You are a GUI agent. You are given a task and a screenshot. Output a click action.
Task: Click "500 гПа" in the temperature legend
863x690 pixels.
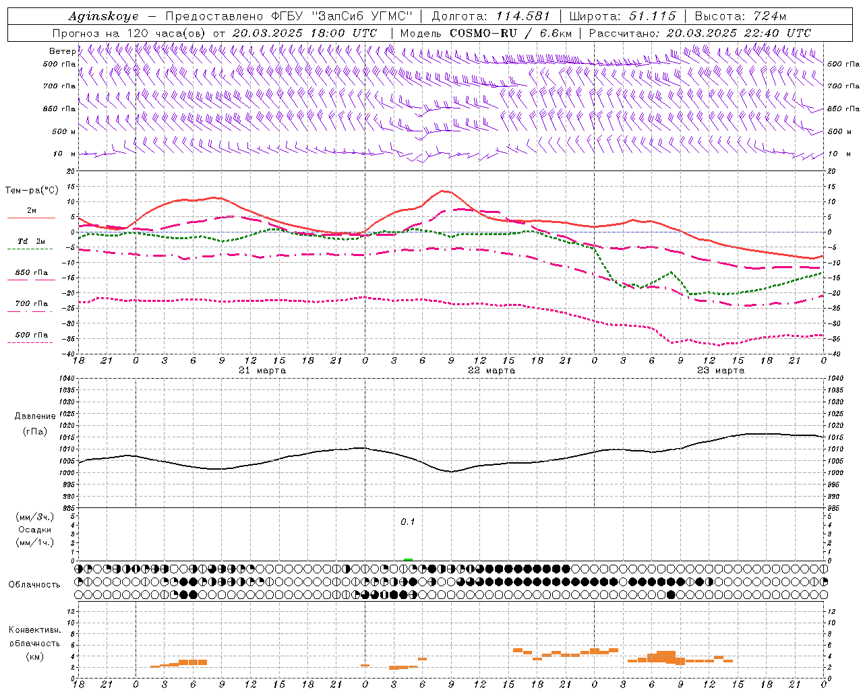[31, 335]
